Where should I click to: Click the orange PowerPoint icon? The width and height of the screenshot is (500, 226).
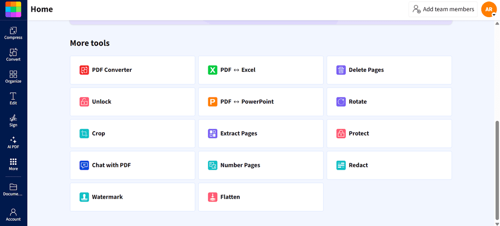[213, 102]
